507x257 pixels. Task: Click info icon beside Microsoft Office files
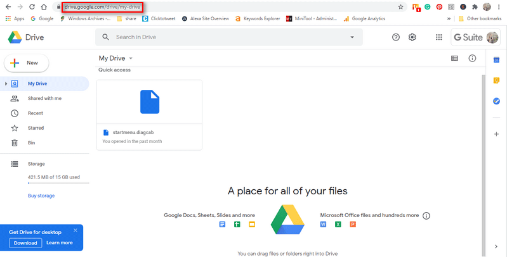426,216
